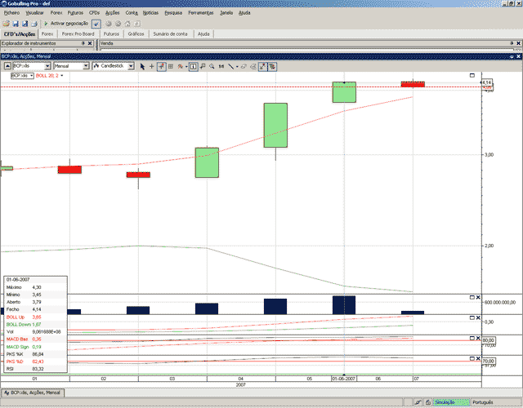
Task: Click the home icon in the main toolbar
Action: pos(127,24)
